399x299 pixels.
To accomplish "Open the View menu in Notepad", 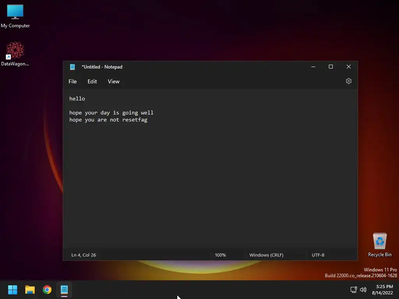I will [x=113, y=81].
